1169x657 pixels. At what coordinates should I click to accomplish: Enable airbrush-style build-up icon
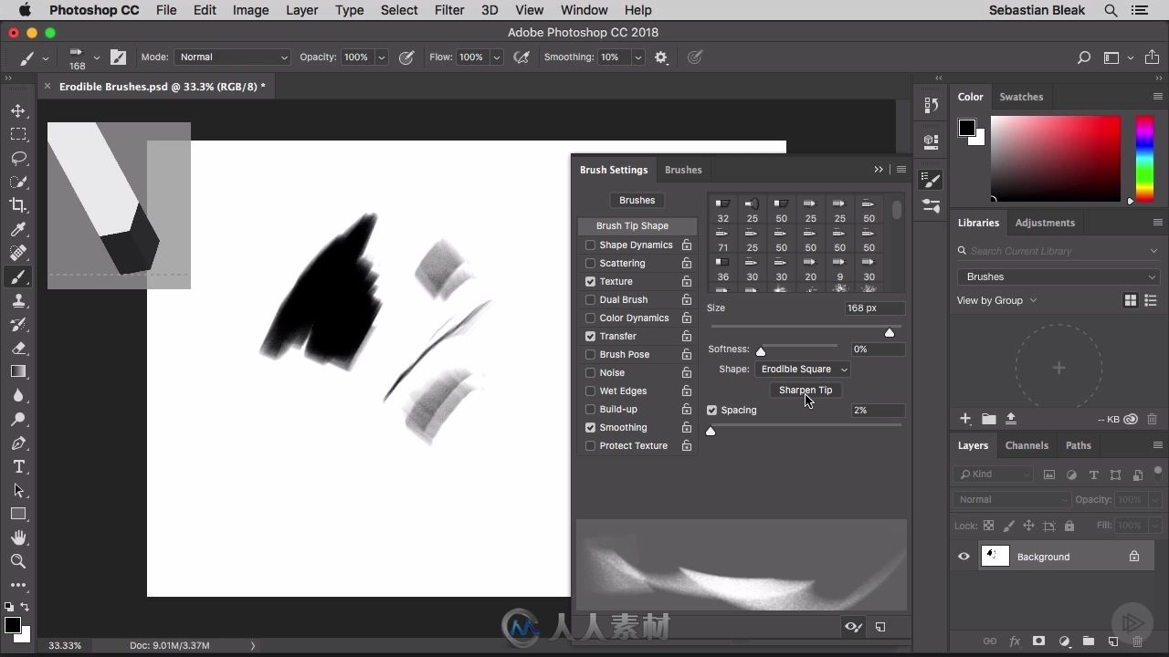click(521, 57)
